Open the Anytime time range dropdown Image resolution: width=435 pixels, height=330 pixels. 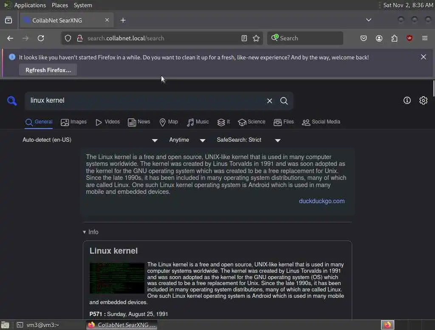point(187,140)
